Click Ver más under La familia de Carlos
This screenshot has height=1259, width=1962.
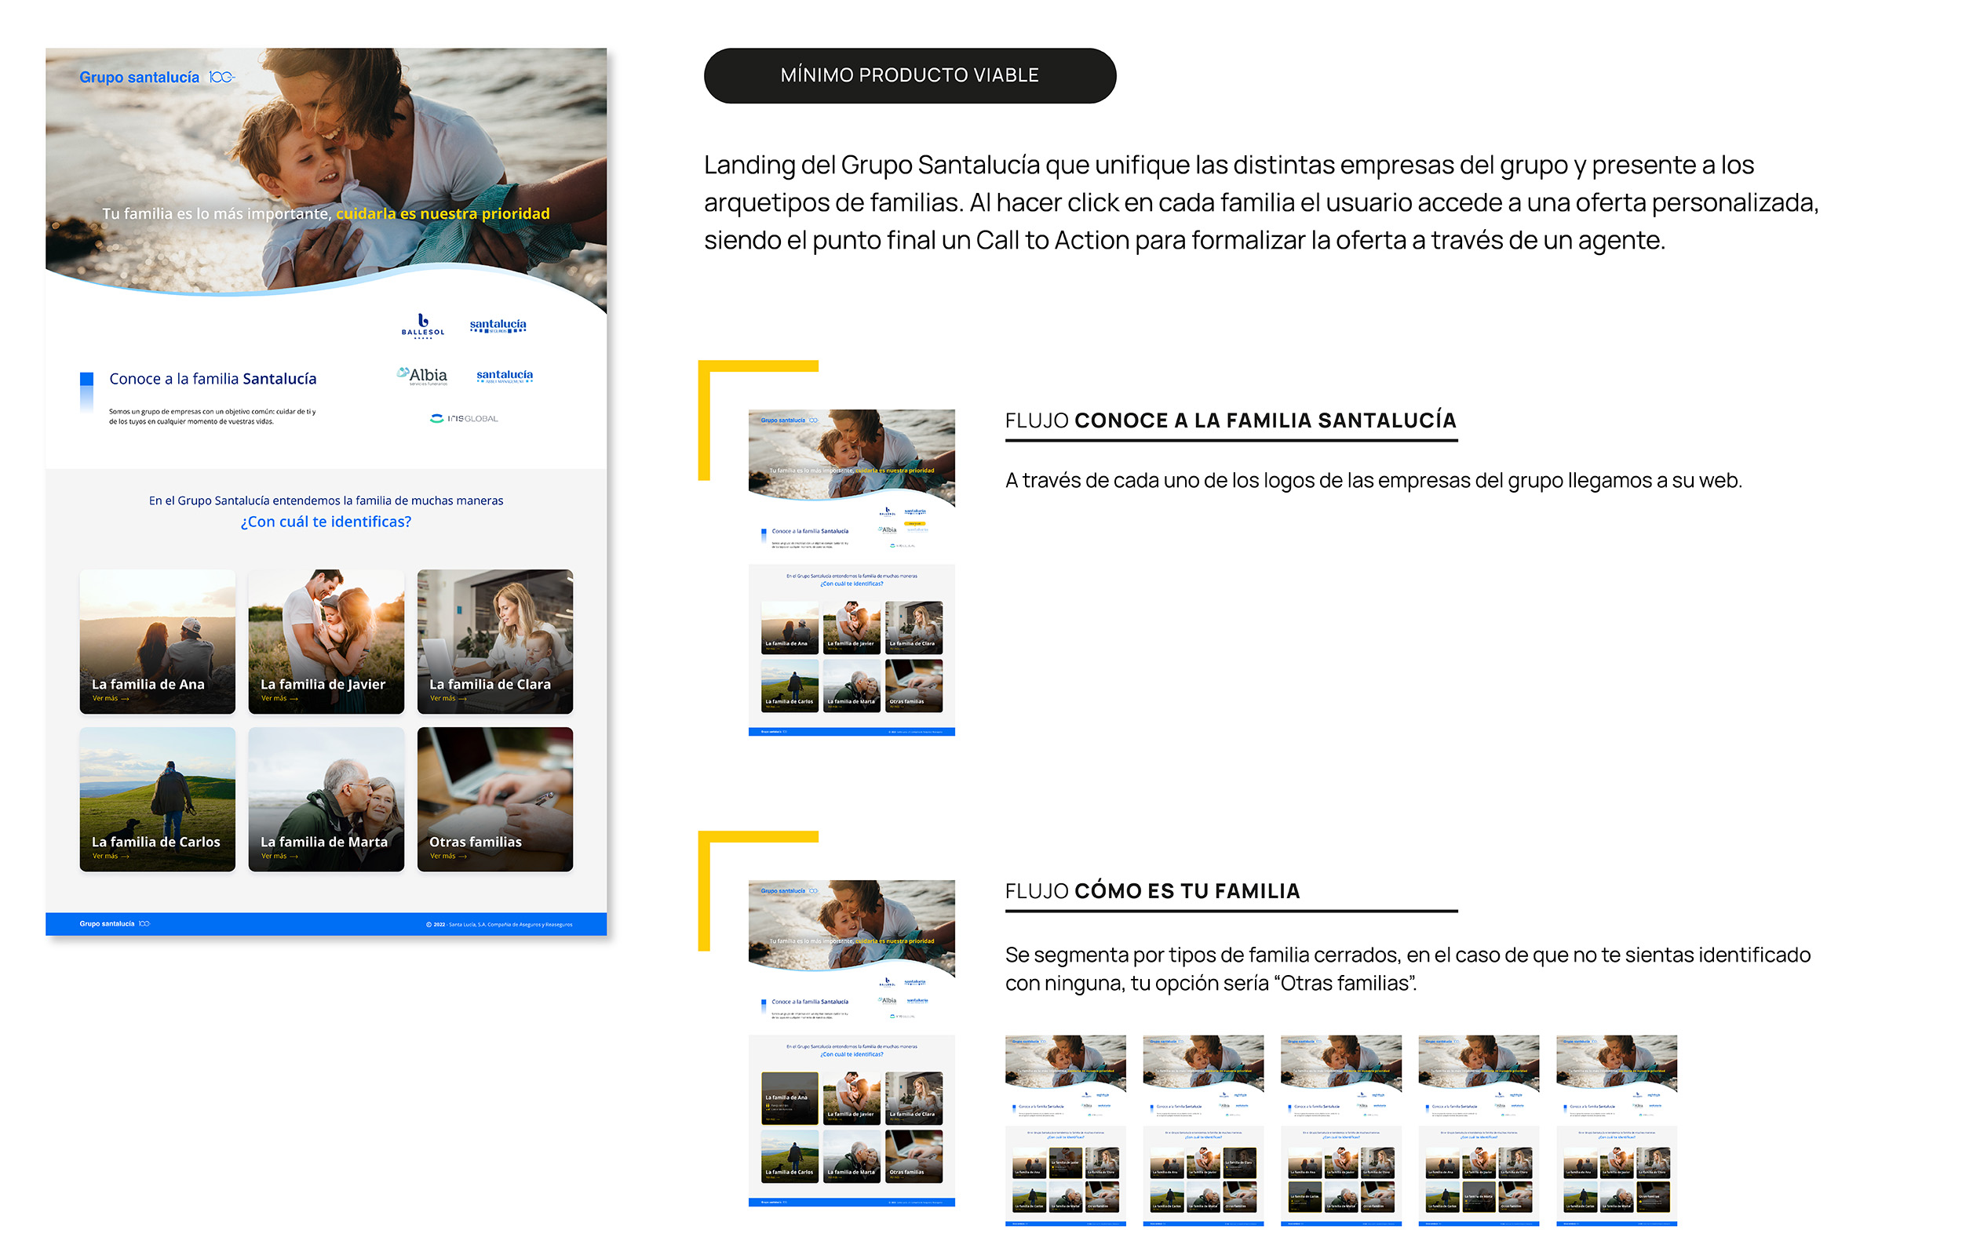click(x=111, y=856)
